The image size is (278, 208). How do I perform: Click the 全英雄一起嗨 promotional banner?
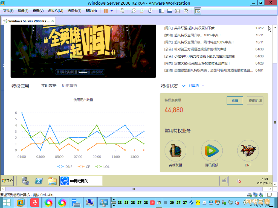pos(83,51)
